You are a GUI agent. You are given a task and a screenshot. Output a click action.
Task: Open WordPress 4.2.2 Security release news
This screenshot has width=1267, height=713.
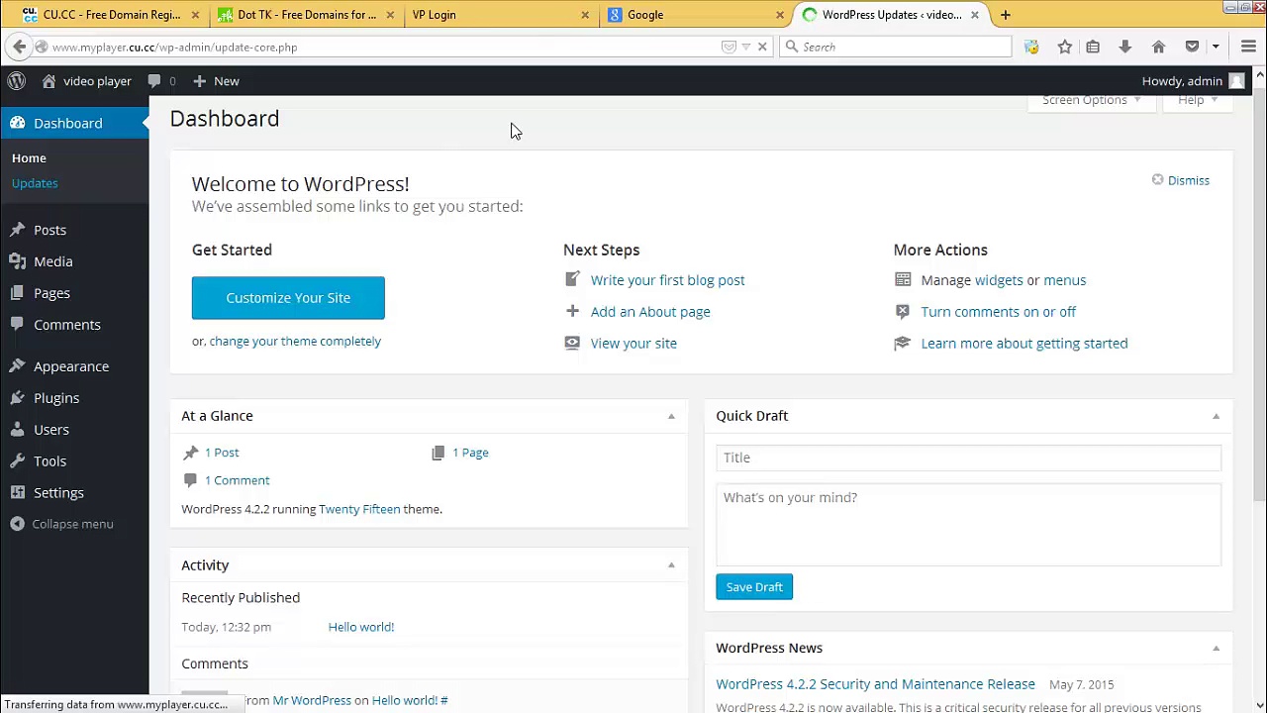coord(875,684)
